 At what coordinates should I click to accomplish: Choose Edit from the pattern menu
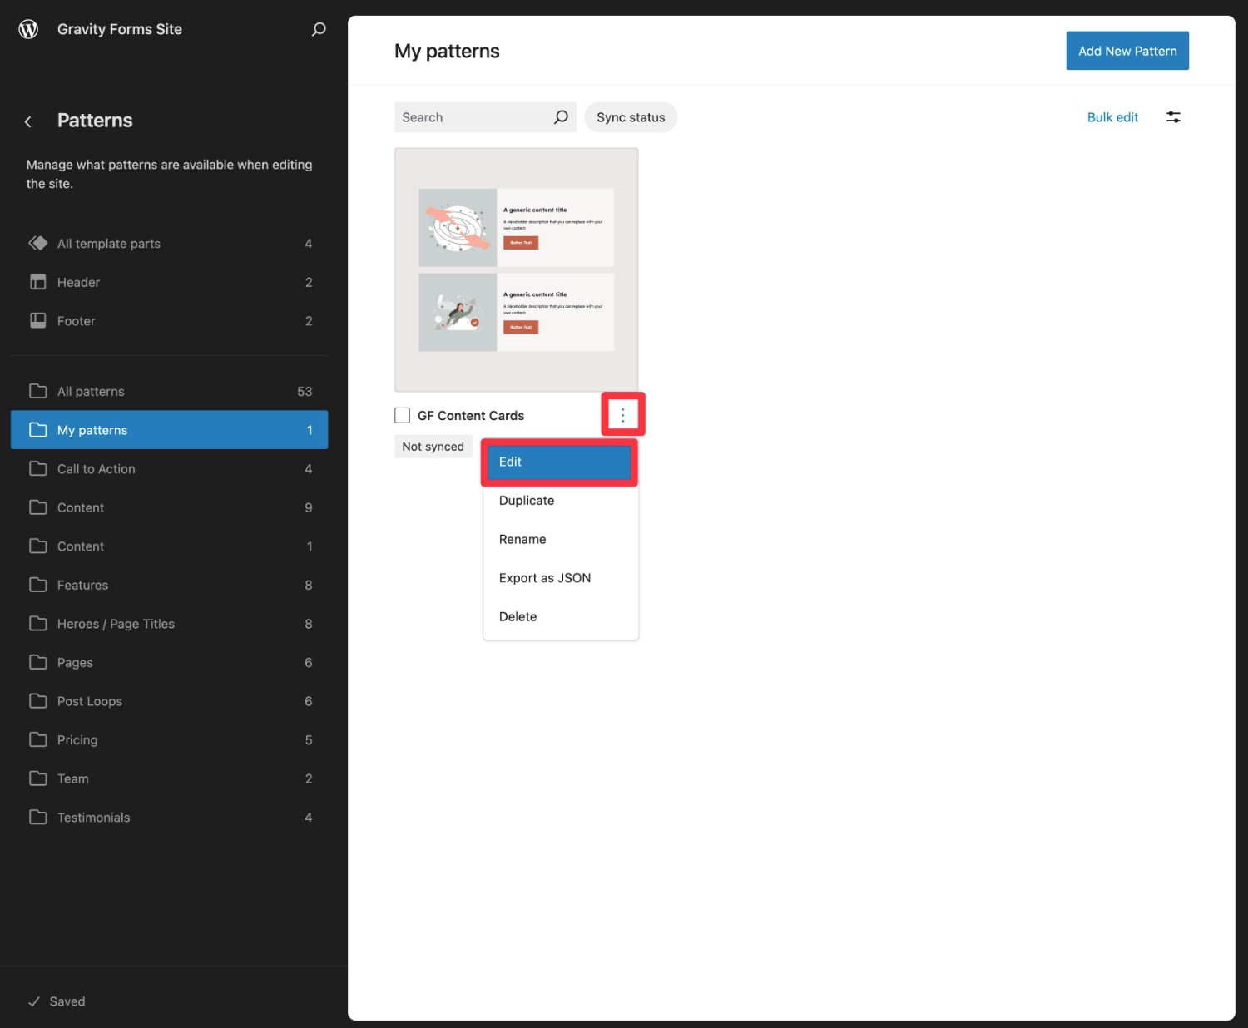pyautogui.click(x=559, y=462)
